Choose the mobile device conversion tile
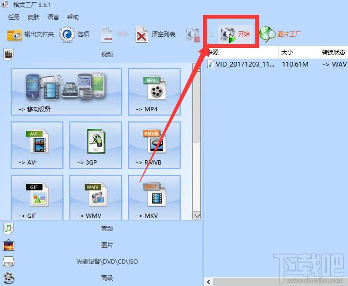The image size is (348, 286). click(67, 92)
